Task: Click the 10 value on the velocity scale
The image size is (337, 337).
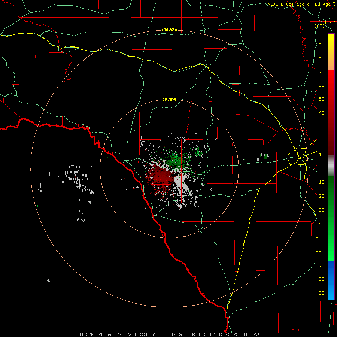Action: 322,155
